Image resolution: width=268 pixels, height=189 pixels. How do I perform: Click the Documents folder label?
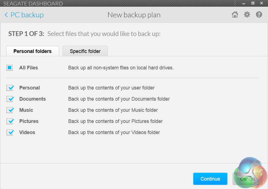[x=32, y=99]
